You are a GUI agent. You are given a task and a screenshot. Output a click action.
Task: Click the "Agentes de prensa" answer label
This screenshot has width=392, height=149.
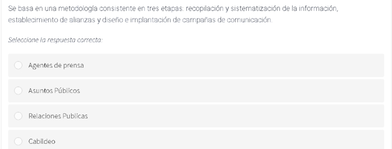[x=56, y=65]
